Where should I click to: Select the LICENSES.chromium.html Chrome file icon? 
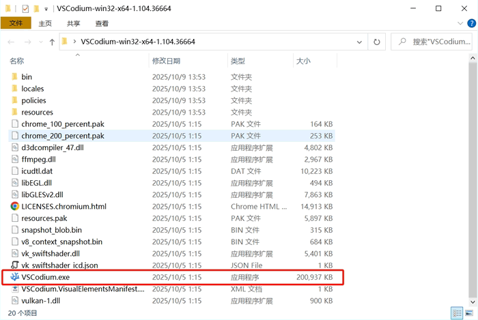pyautogui.click(x=15, y=206)
